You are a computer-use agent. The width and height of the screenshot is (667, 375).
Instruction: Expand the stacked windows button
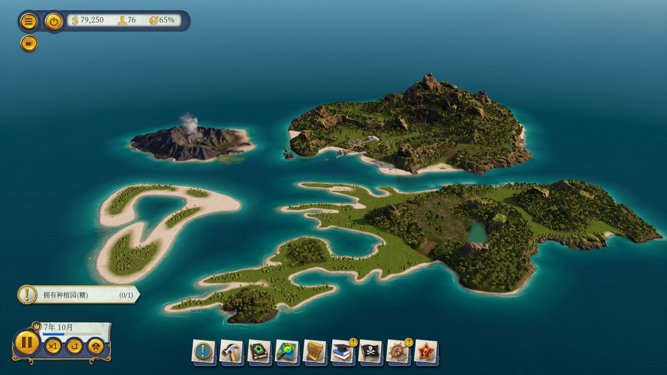click(29, 43)
